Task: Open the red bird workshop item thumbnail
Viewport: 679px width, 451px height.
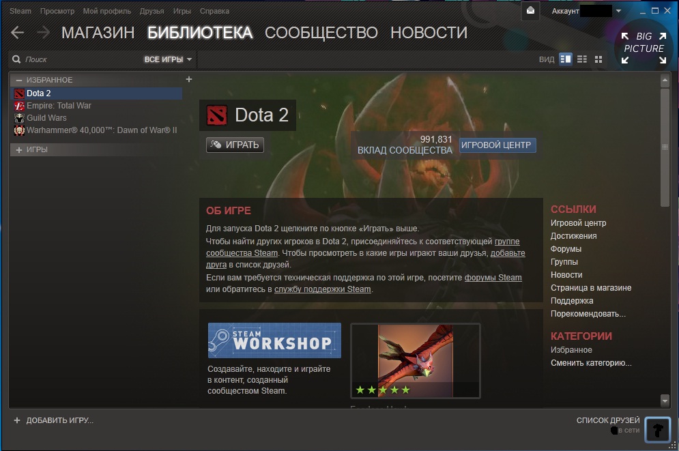Action: point(416,360)
